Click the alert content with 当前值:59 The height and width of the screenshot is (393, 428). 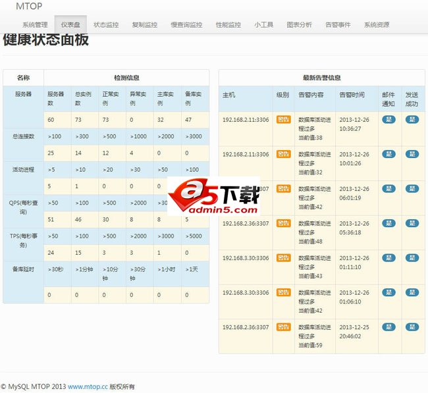click(315, 336)
